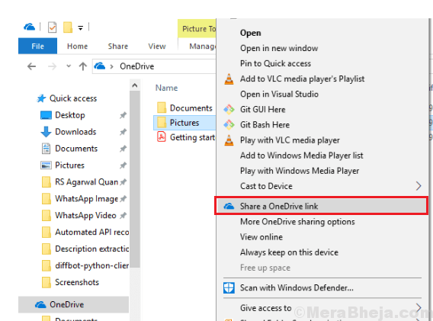Expand the Cast to Device submenu arrow
Screen dimensions: 433x321
click(419, 186)
